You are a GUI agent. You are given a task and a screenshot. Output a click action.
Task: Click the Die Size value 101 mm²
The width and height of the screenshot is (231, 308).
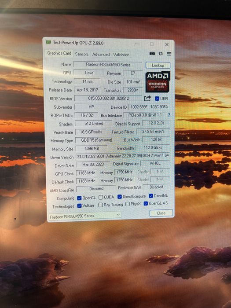coord(133,81)
